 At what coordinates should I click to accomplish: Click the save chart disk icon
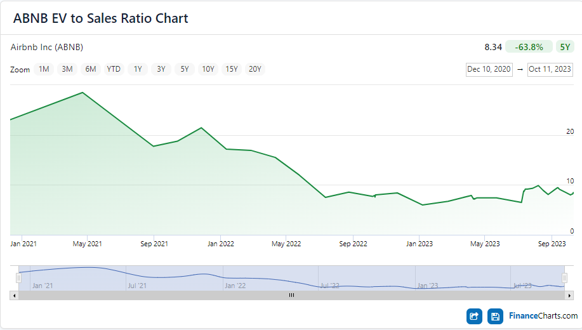(495, 316)
